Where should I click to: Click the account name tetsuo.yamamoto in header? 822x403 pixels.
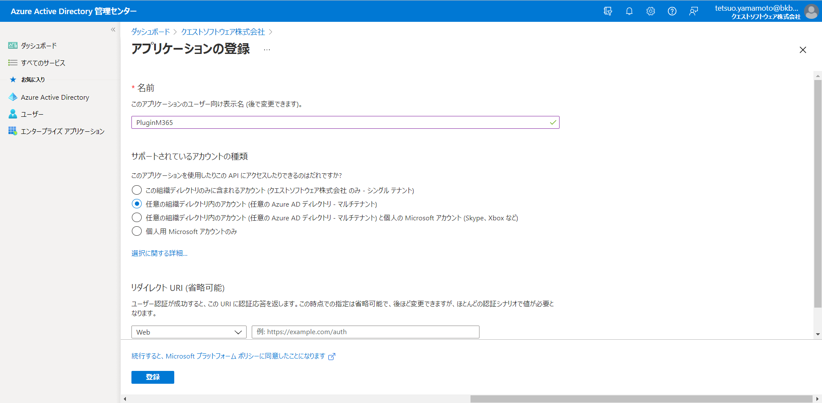pos(756,8)
